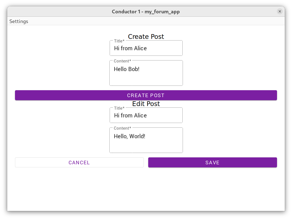Click the word 'Alice' in Create Post title
The width and height of the screenshot is (292, 219).
pyautogui.click(x=140, y=49)
